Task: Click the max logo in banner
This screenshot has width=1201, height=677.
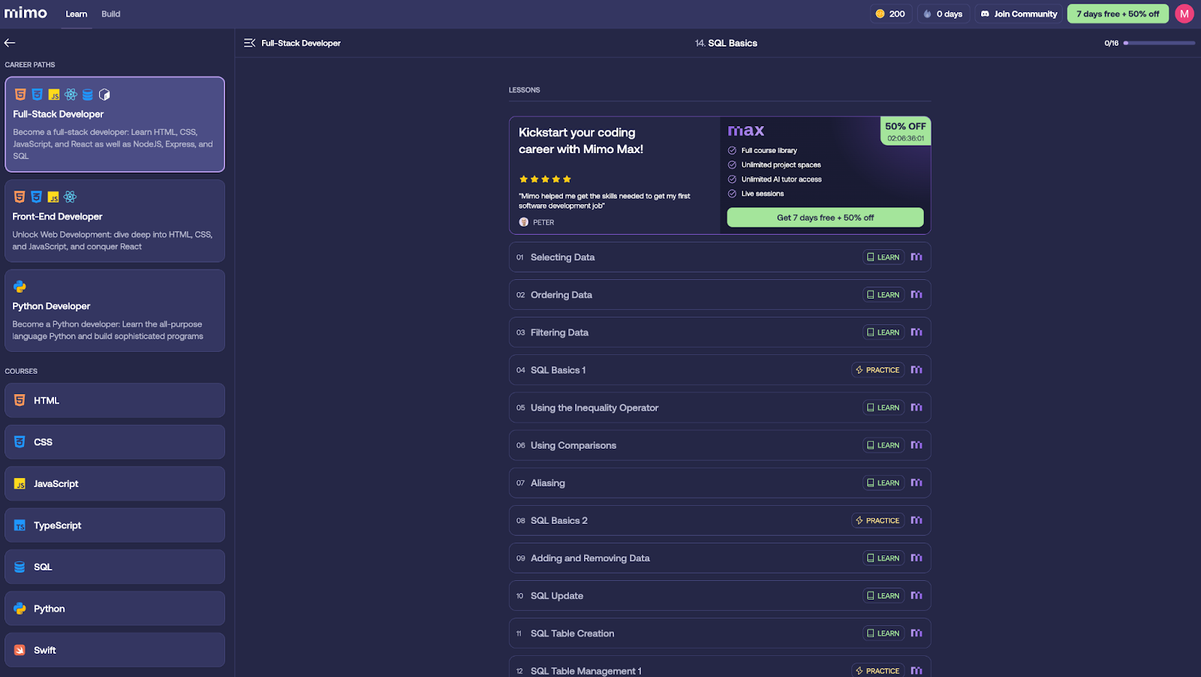Action: pyautogui.click(x=746, y=131)
